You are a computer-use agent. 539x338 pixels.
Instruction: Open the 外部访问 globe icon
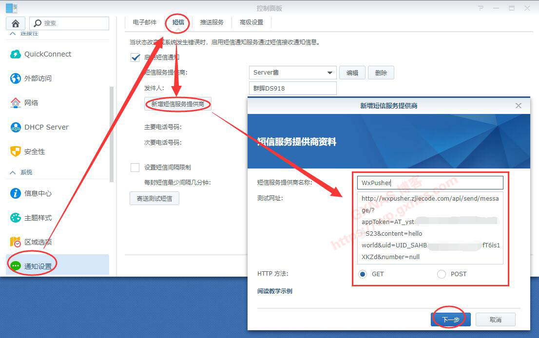tap(16, 78)
